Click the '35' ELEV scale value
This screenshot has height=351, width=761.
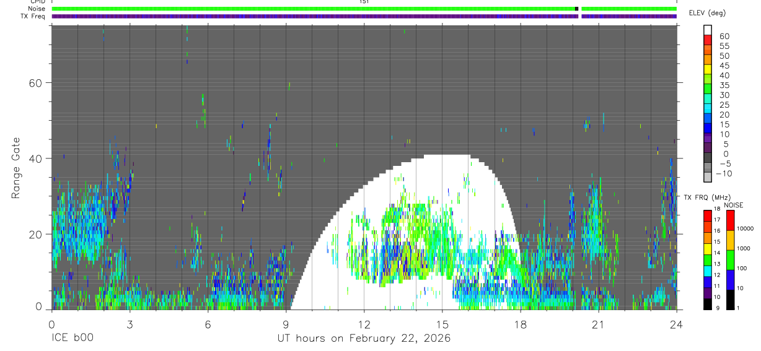[x=724, y=85]
